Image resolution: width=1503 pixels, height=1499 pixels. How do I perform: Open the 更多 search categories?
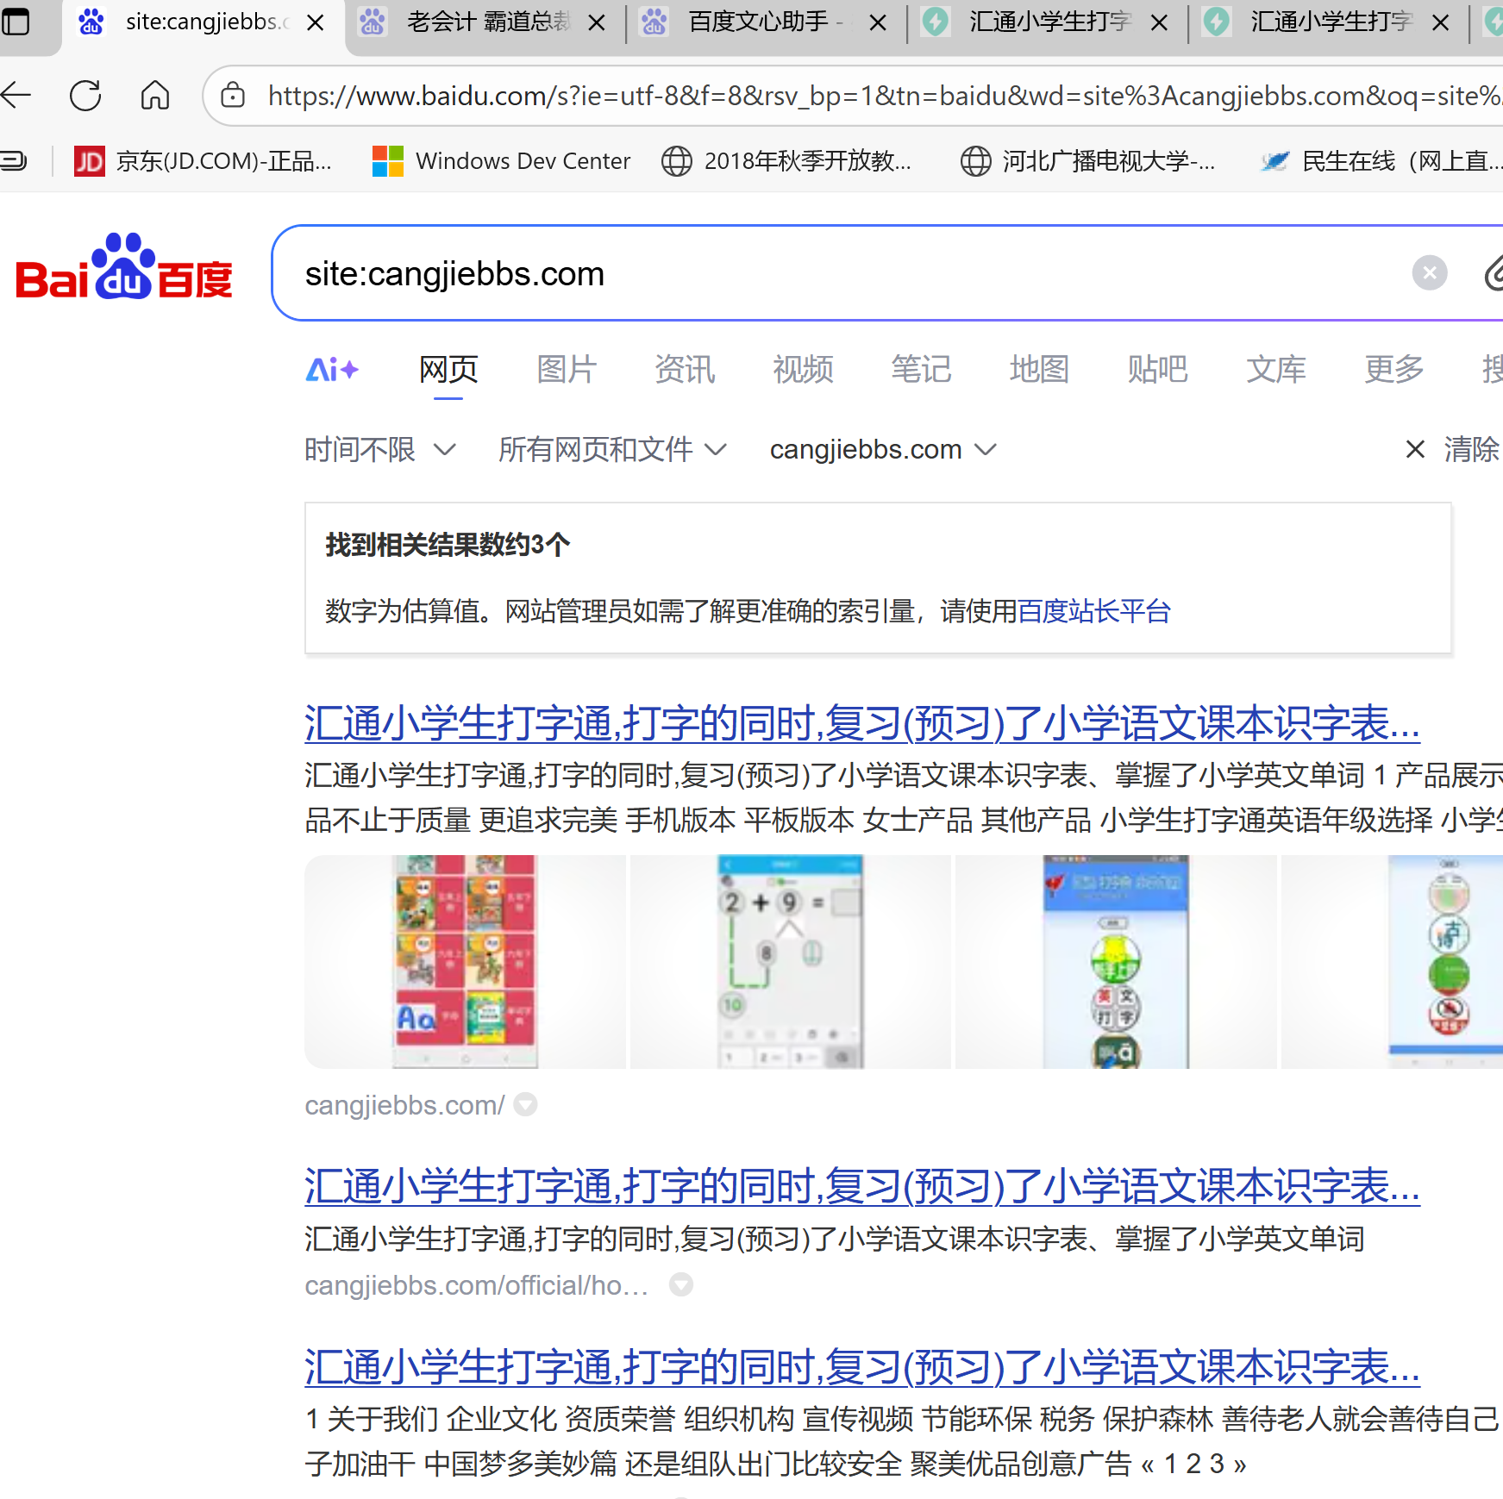point(1394,370)
